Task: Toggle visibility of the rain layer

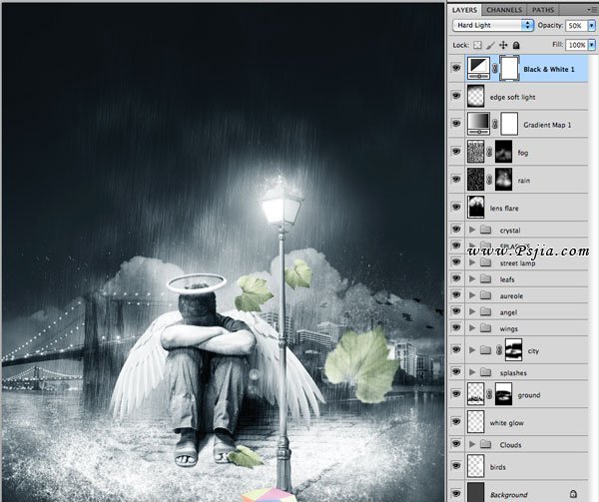Action: tap(457, 181)
